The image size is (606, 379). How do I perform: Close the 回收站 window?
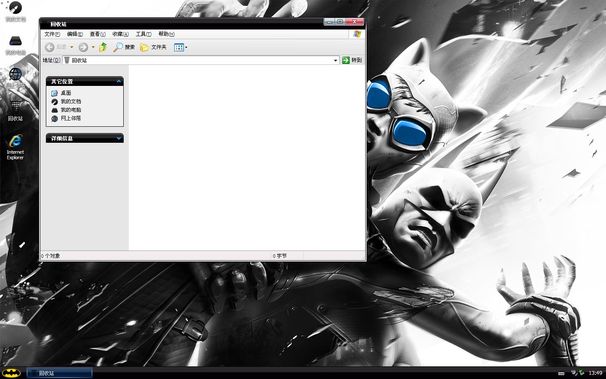(354, 21)
